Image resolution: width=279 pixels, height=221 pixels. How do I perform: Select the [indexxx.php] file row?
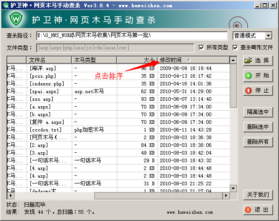pos(118,84)
